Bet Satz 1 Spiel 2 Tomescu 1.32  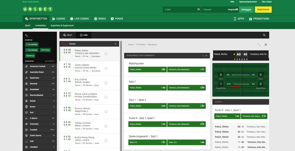pyautogui.click(x=186, y=106)
